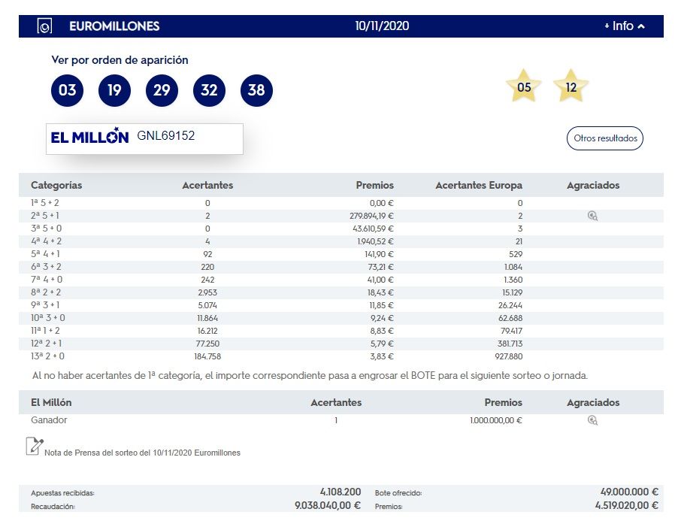Screen dimensions: 675x530
Task: Click the Premios column header in categories table
Action: pos(374,185)
